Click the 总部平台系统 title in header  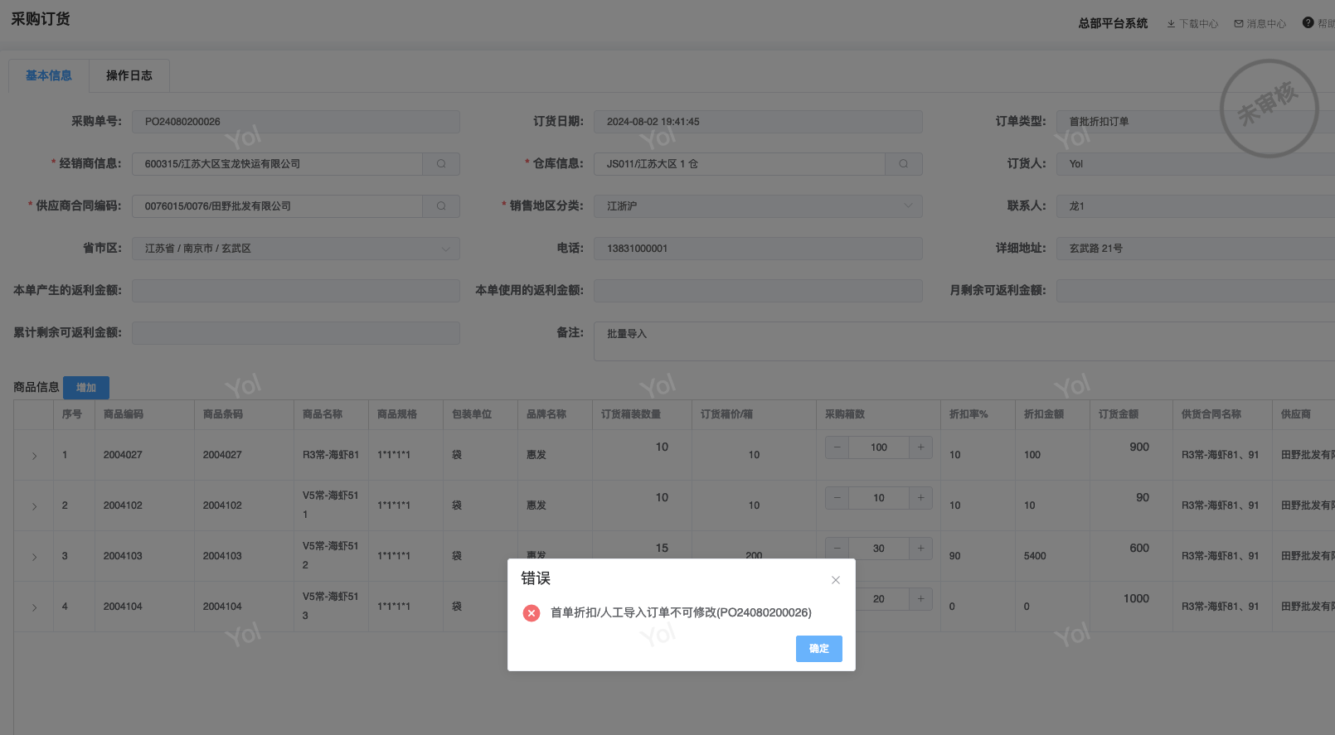click(1113, 23)
